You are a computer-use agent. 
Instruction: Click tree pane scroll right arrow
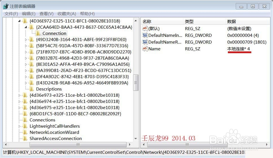click(x=130, y=145)
